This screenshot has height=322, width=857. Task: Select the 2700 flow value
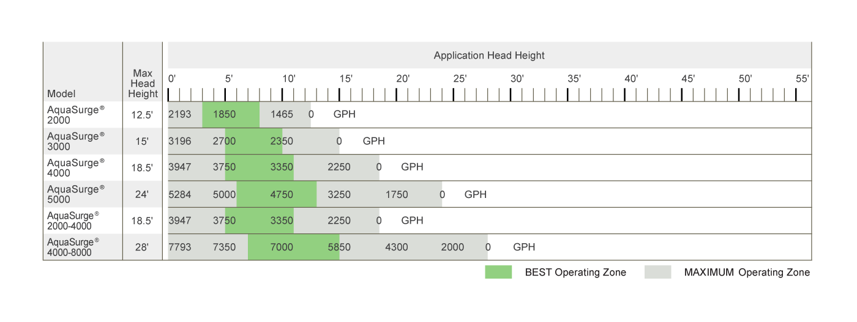[x=224, y=141]
